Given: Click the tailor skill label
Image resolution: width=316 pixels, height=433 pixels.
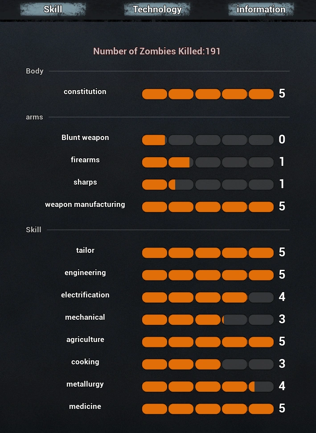Looking at the screenshot, I should (x=85, y=251).
